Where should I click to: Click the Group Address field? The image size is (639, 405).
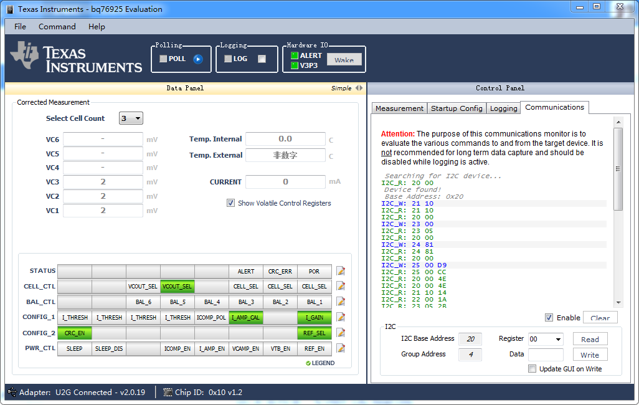click(x=470, y=355)
